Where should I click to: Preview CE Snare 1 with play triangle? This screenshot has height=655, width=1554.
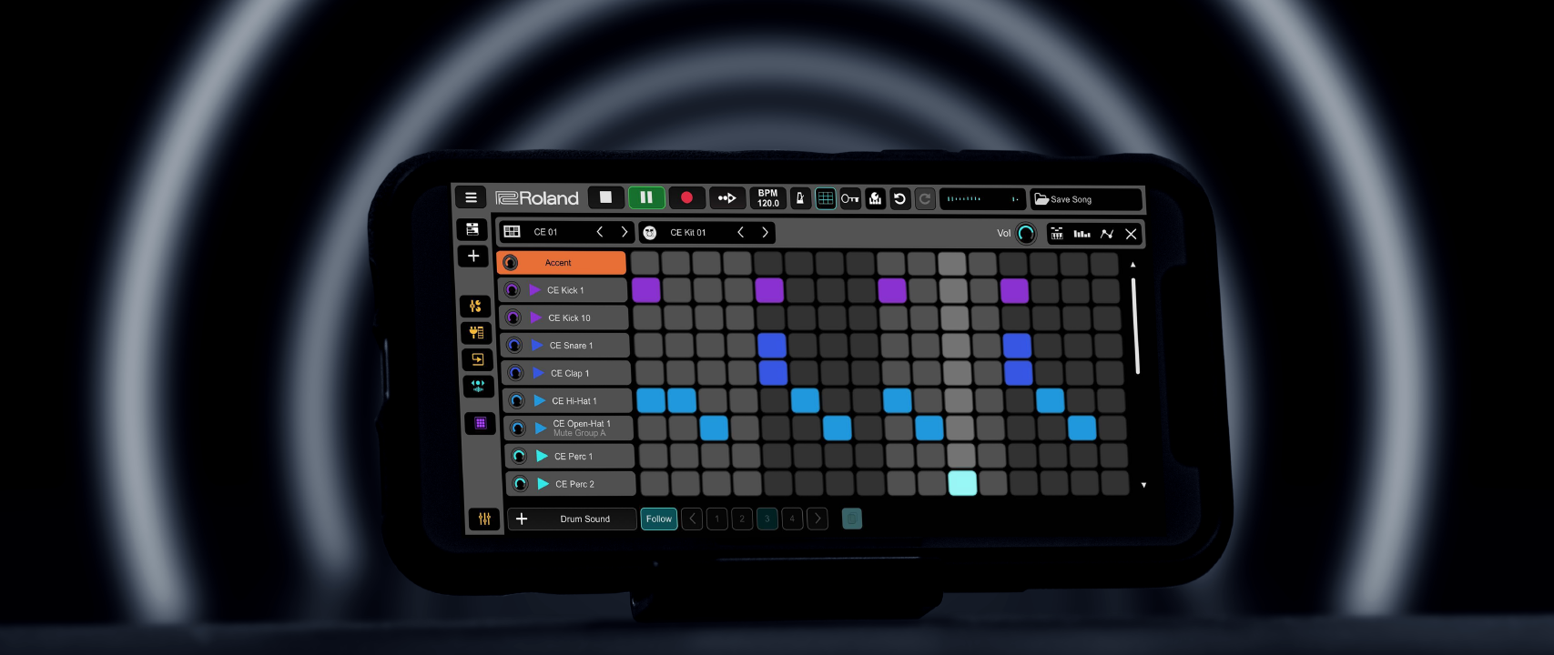pyautogui.click(x=537, y=346)
